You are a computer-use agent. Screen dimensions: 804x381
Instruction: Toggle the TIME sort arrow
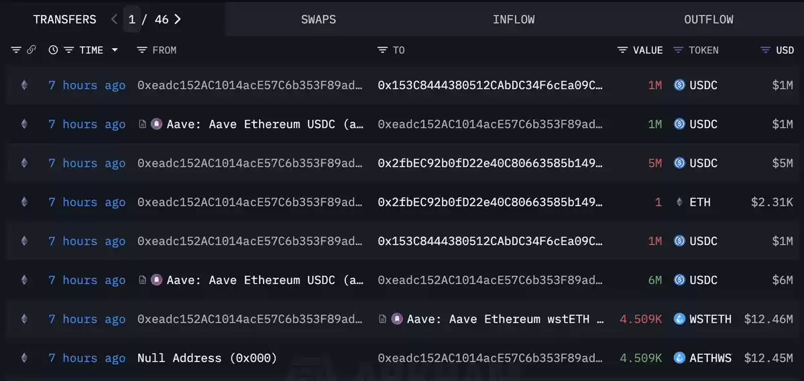tap(115, 50)
